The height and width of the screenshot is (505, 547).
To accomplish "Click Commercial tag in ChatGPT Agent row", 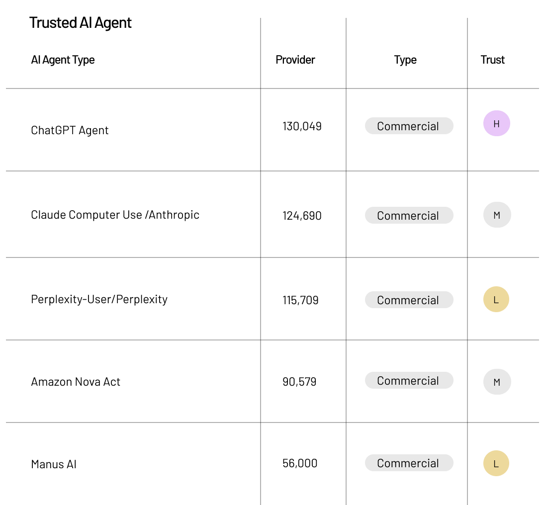I will tap(409, 126).
